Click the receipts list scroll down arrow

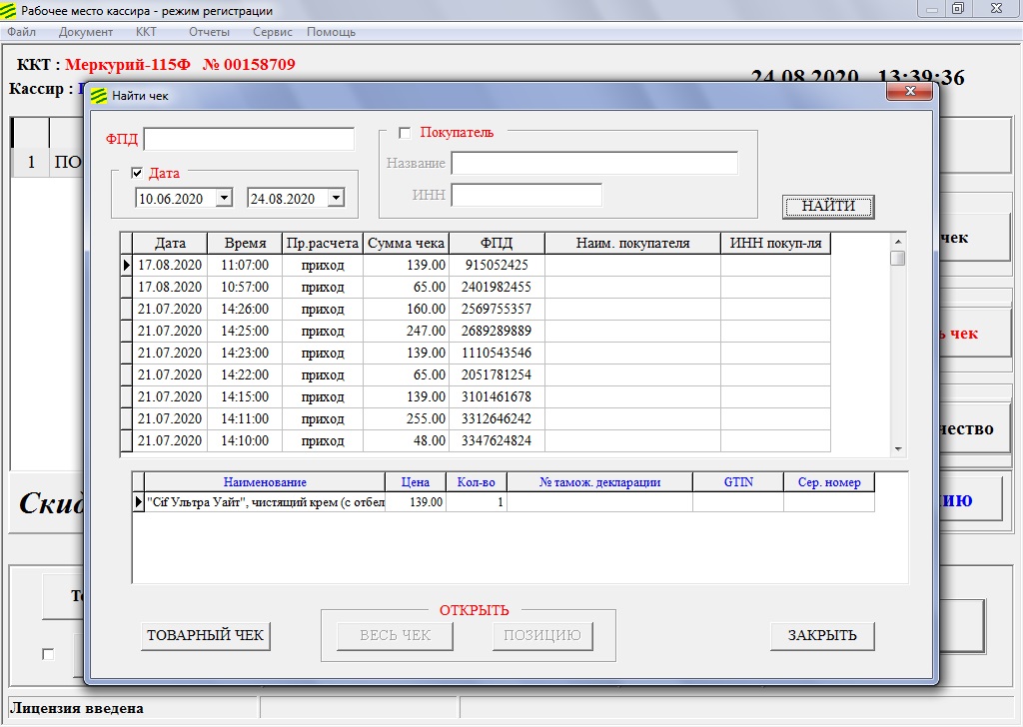pyautogui.click(x=898, y=450)
